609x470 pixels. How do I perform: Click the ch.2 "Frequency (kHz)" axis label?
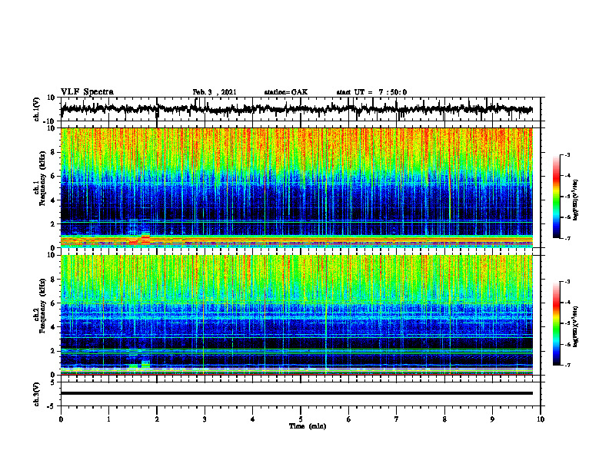(42, 306)
